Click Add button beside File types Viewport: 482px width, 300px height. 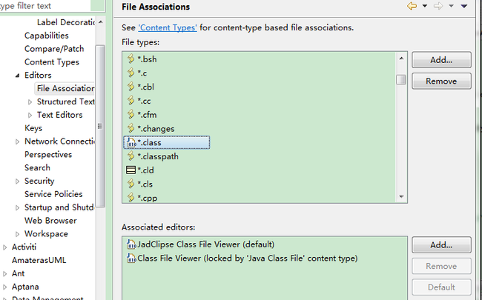click(441, 60)
